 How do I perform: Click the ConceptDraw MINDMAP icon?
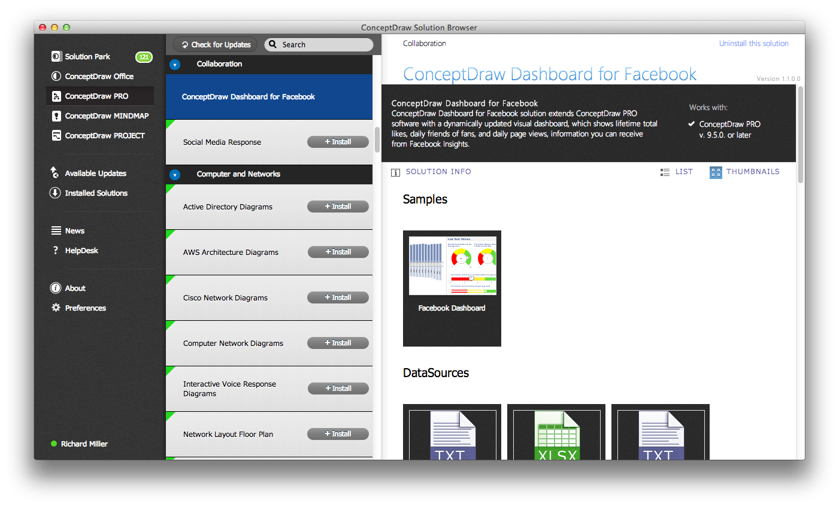point(56,116)
